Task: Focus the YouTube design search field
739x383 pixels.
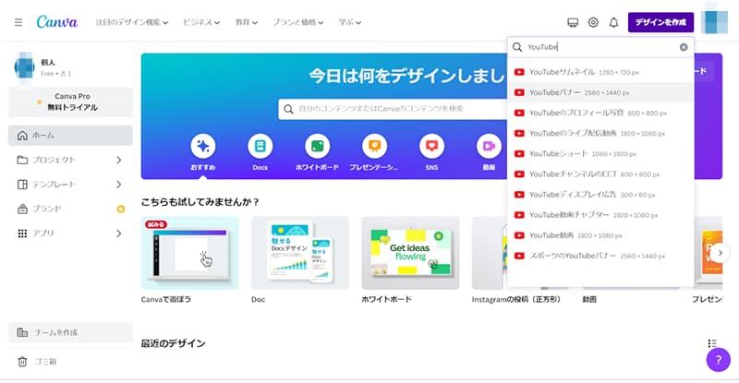Action: click(x=601, y=47)
